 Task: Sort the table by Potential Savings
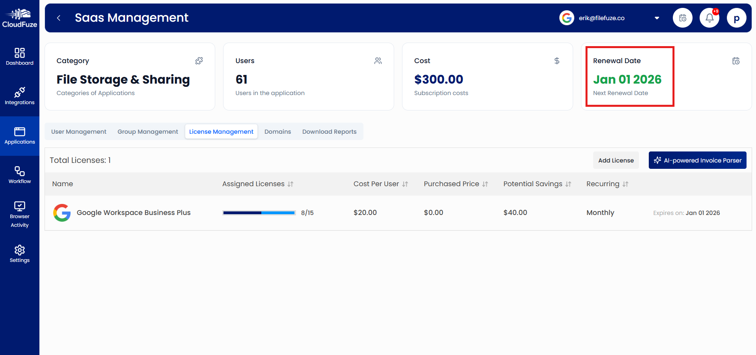568,184
